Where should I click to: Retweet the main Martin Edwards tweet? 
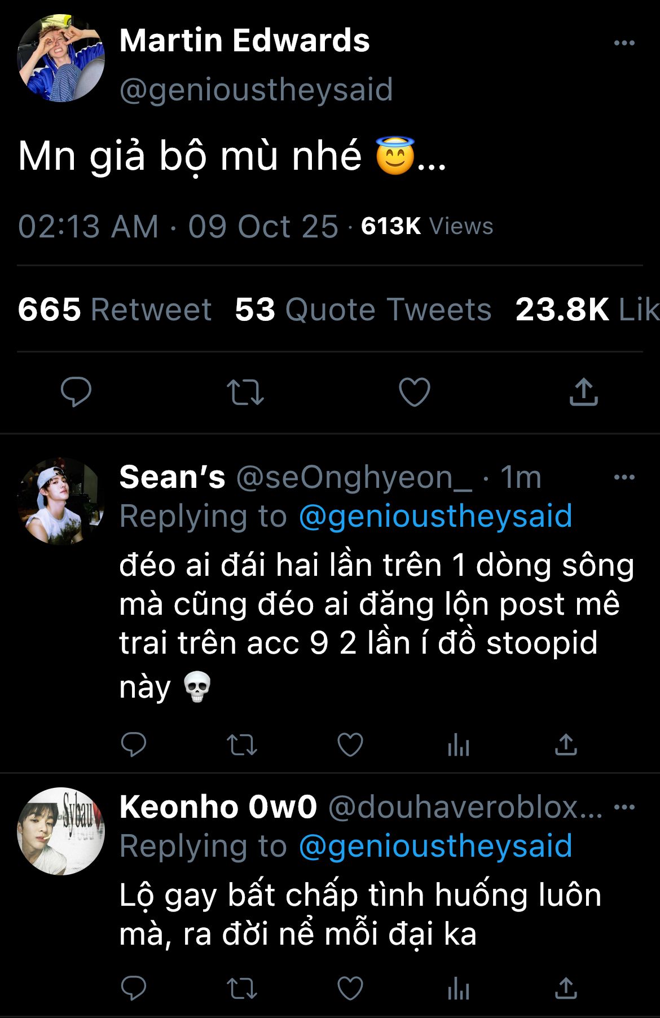coord(245,392)
